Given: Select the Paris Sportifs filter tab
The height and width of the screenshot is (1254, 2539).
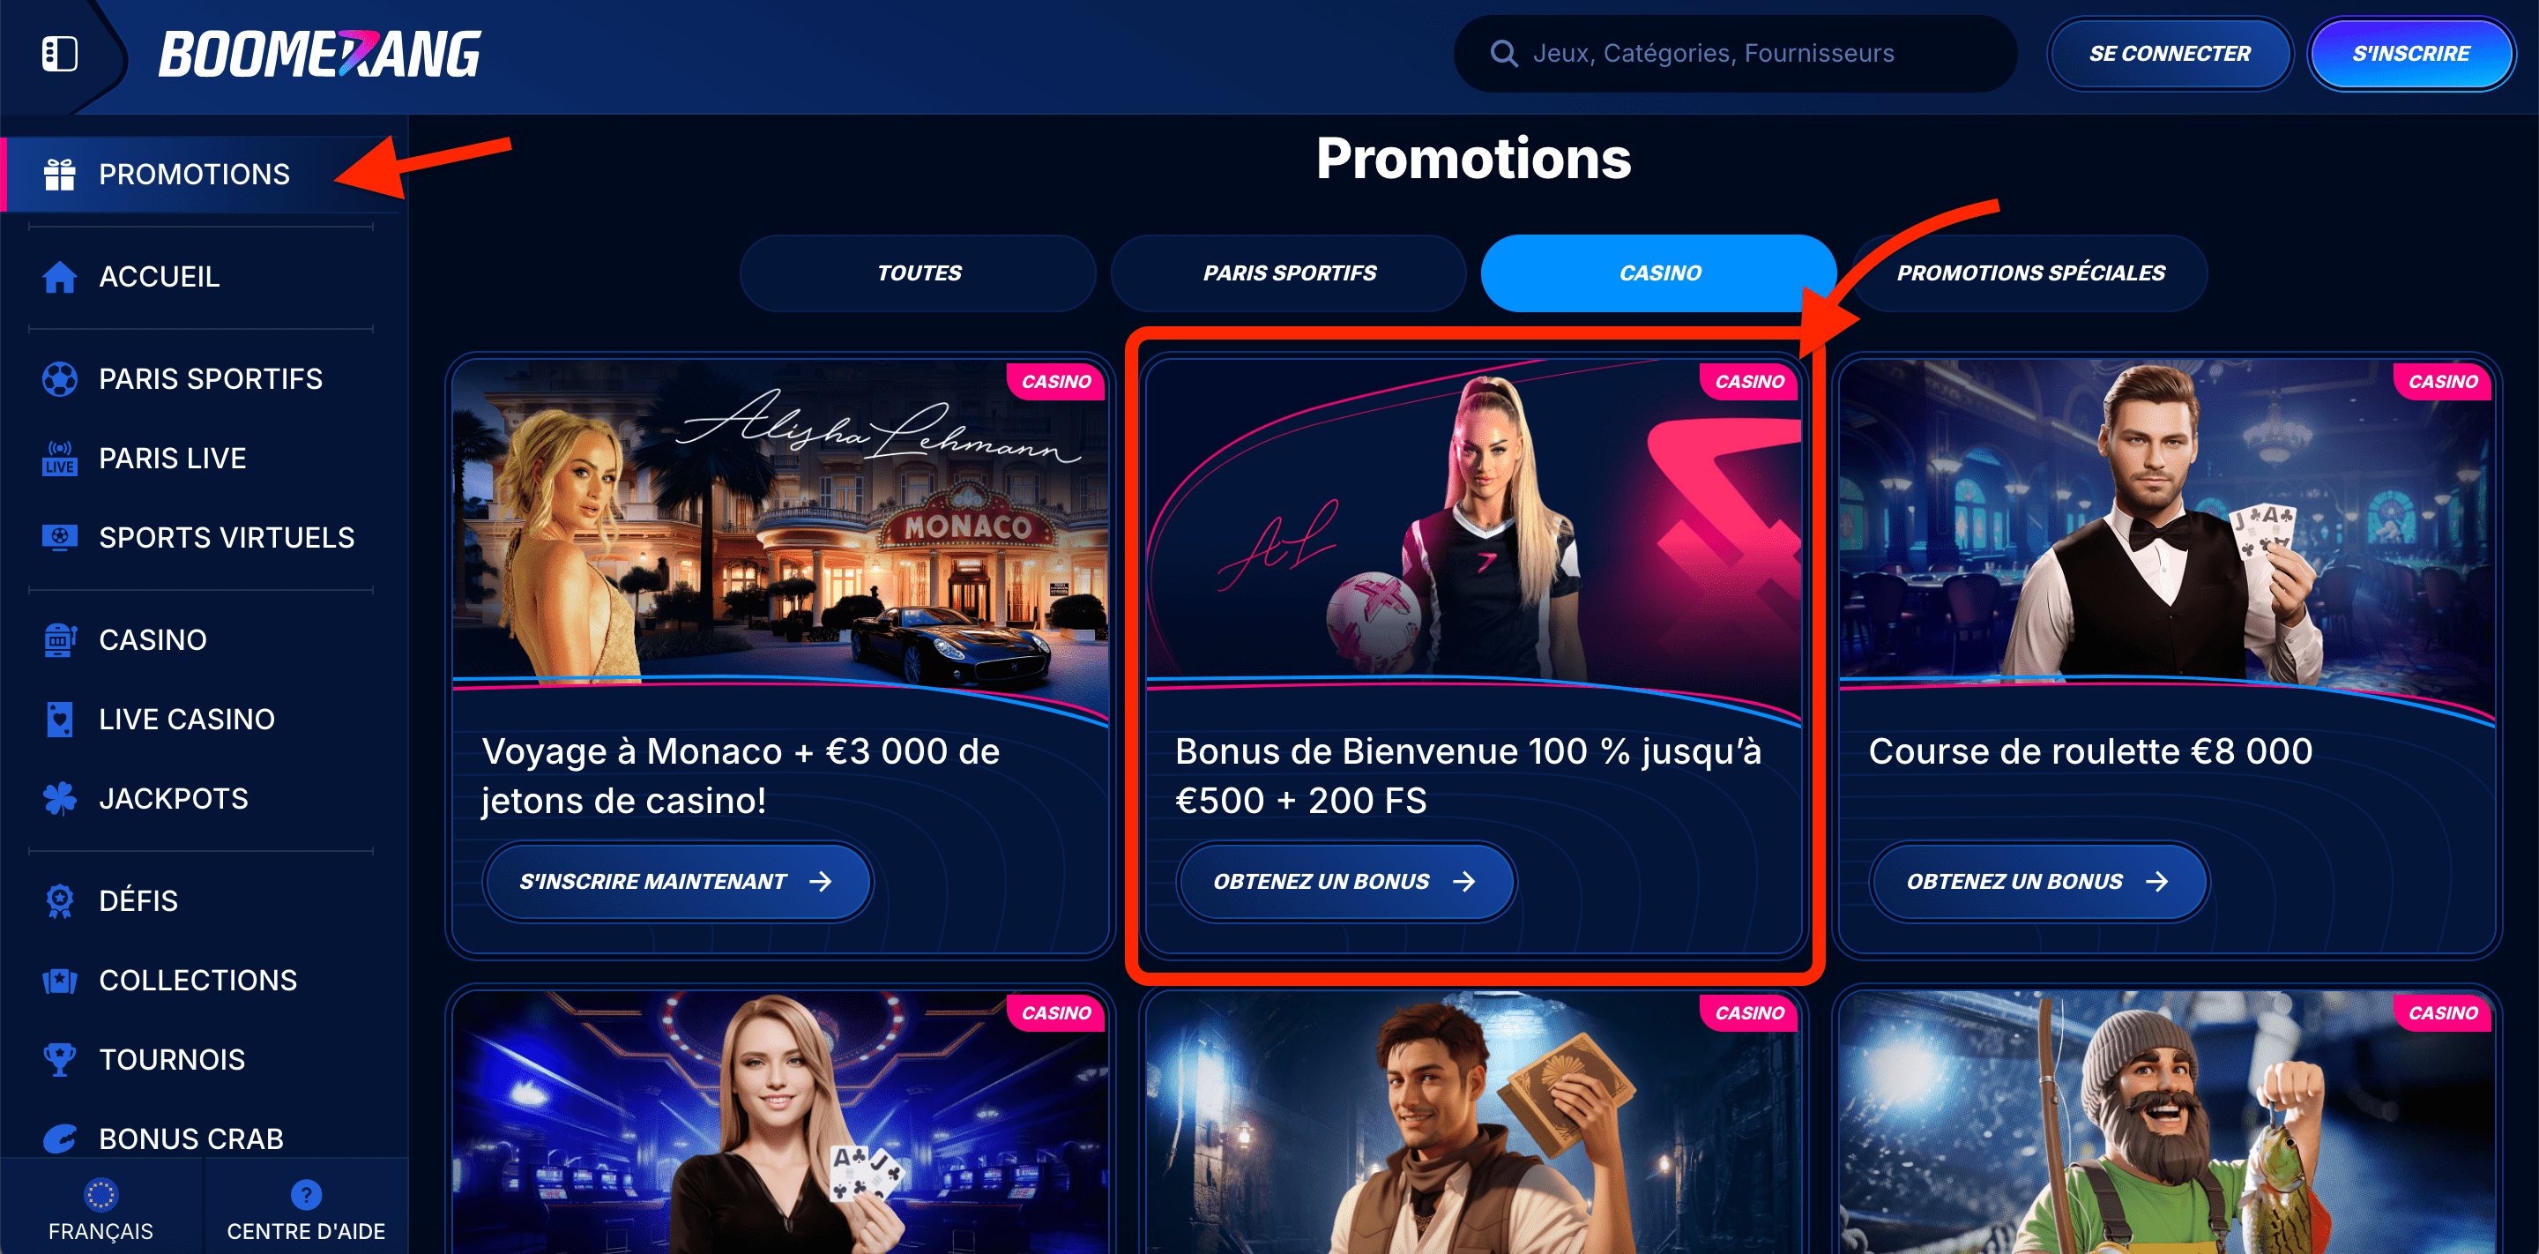Looking at the screenshot, I should [x=1289, y=273].
